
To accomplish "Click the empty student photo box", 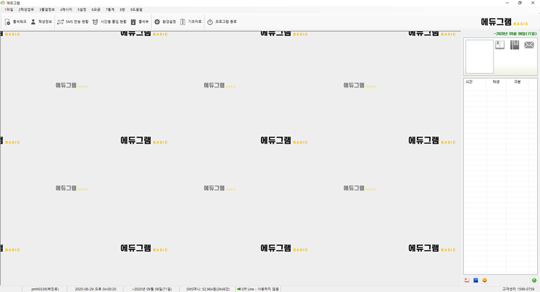I will click(479, 56).
